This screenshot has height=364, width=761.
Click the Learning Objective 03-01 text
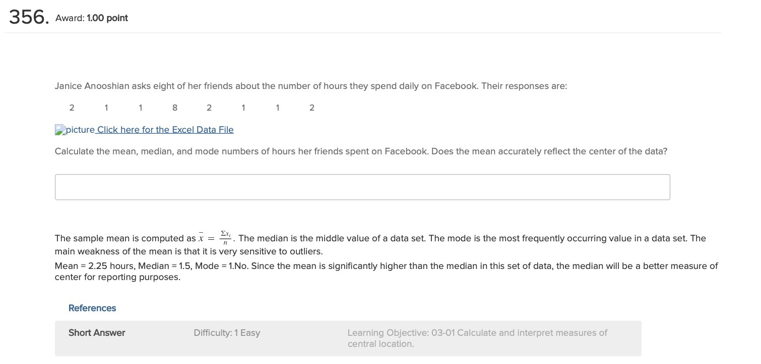[477, 338]
